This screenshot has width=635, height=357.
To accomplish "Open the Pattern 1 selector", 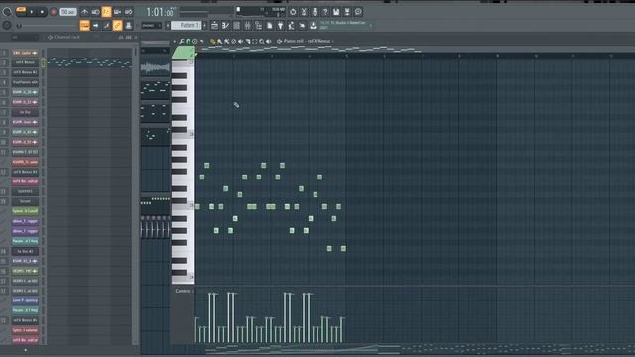I will pyautogui.click(x=187, y=26).
